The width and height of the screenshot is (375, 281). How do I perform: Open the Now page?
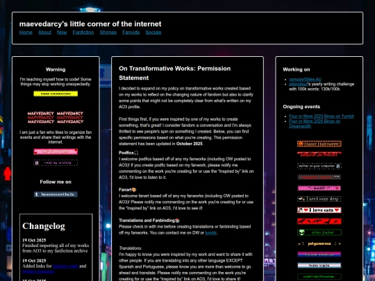(62, 32)
